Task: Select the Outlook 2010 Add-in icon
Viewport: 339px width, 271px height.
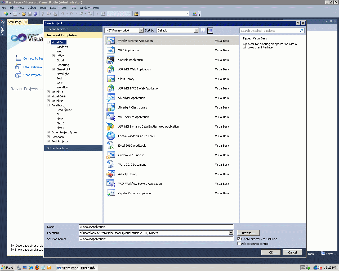Action: pyautogui.click(x=111, y=155)
